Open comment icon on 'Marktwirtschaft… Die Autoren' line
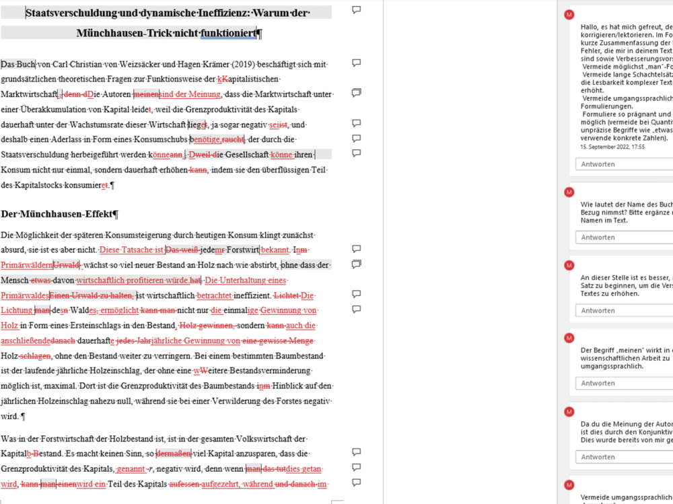 pos(356,93)
